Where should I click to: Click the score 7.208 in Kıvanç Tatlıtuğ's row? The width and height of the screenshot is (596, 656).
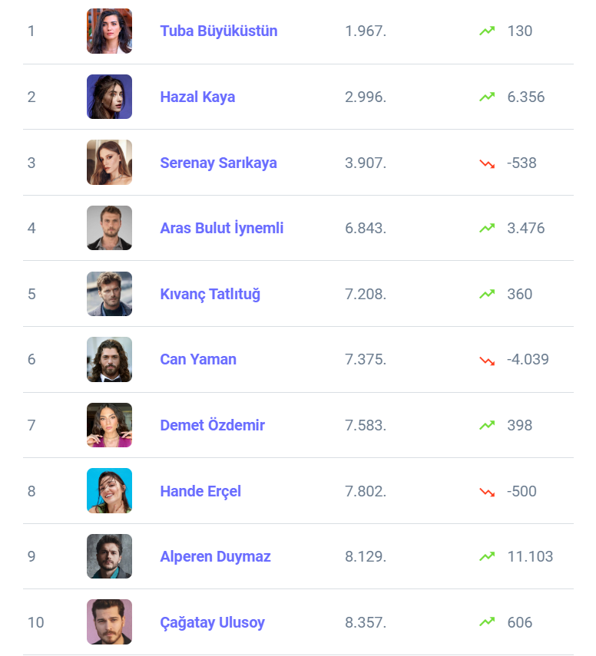tap(366, 294)
